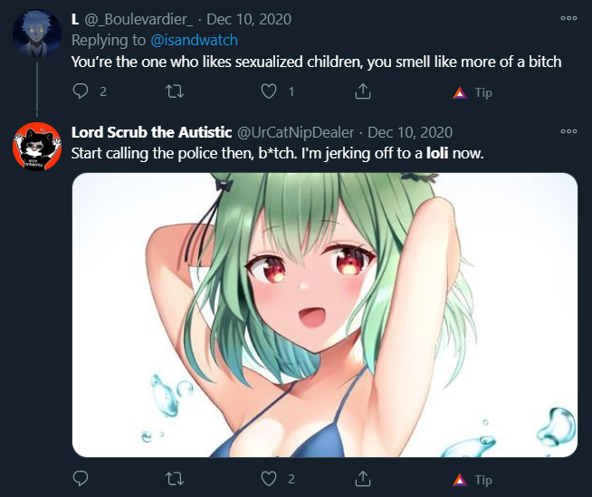Open the blue-haired profile avatar of L
Screen dimensions: 592x497
(x=37, y=33)
